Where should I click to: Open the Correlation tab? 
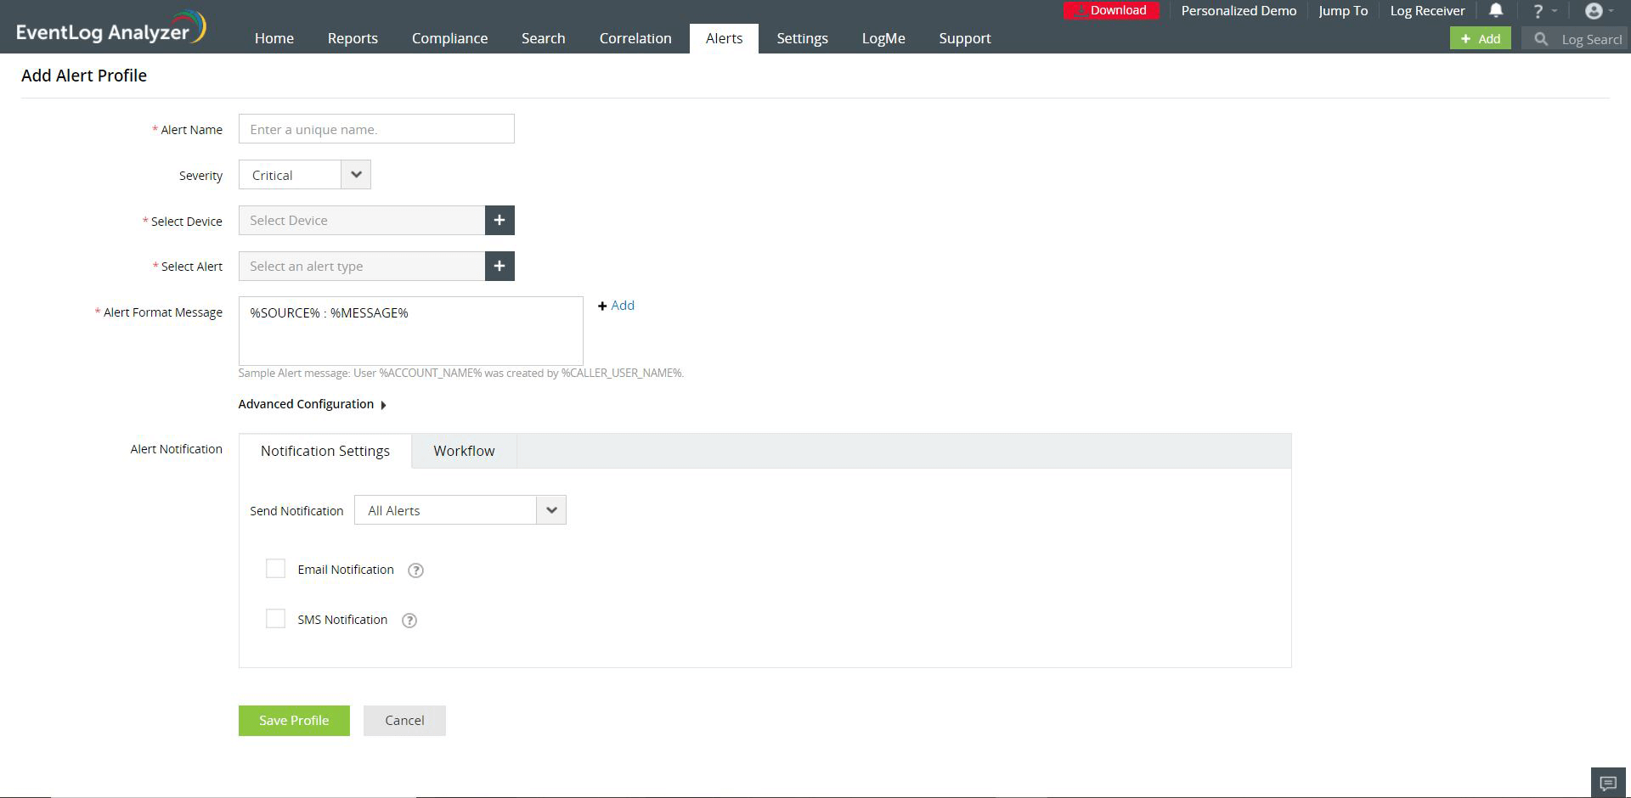635,38
